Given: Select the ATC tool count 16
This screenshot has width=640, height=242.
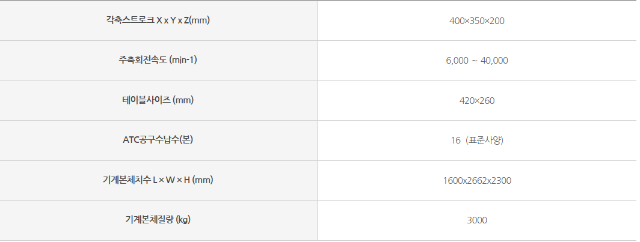Looking at the screenshot, I should [455, 141].
